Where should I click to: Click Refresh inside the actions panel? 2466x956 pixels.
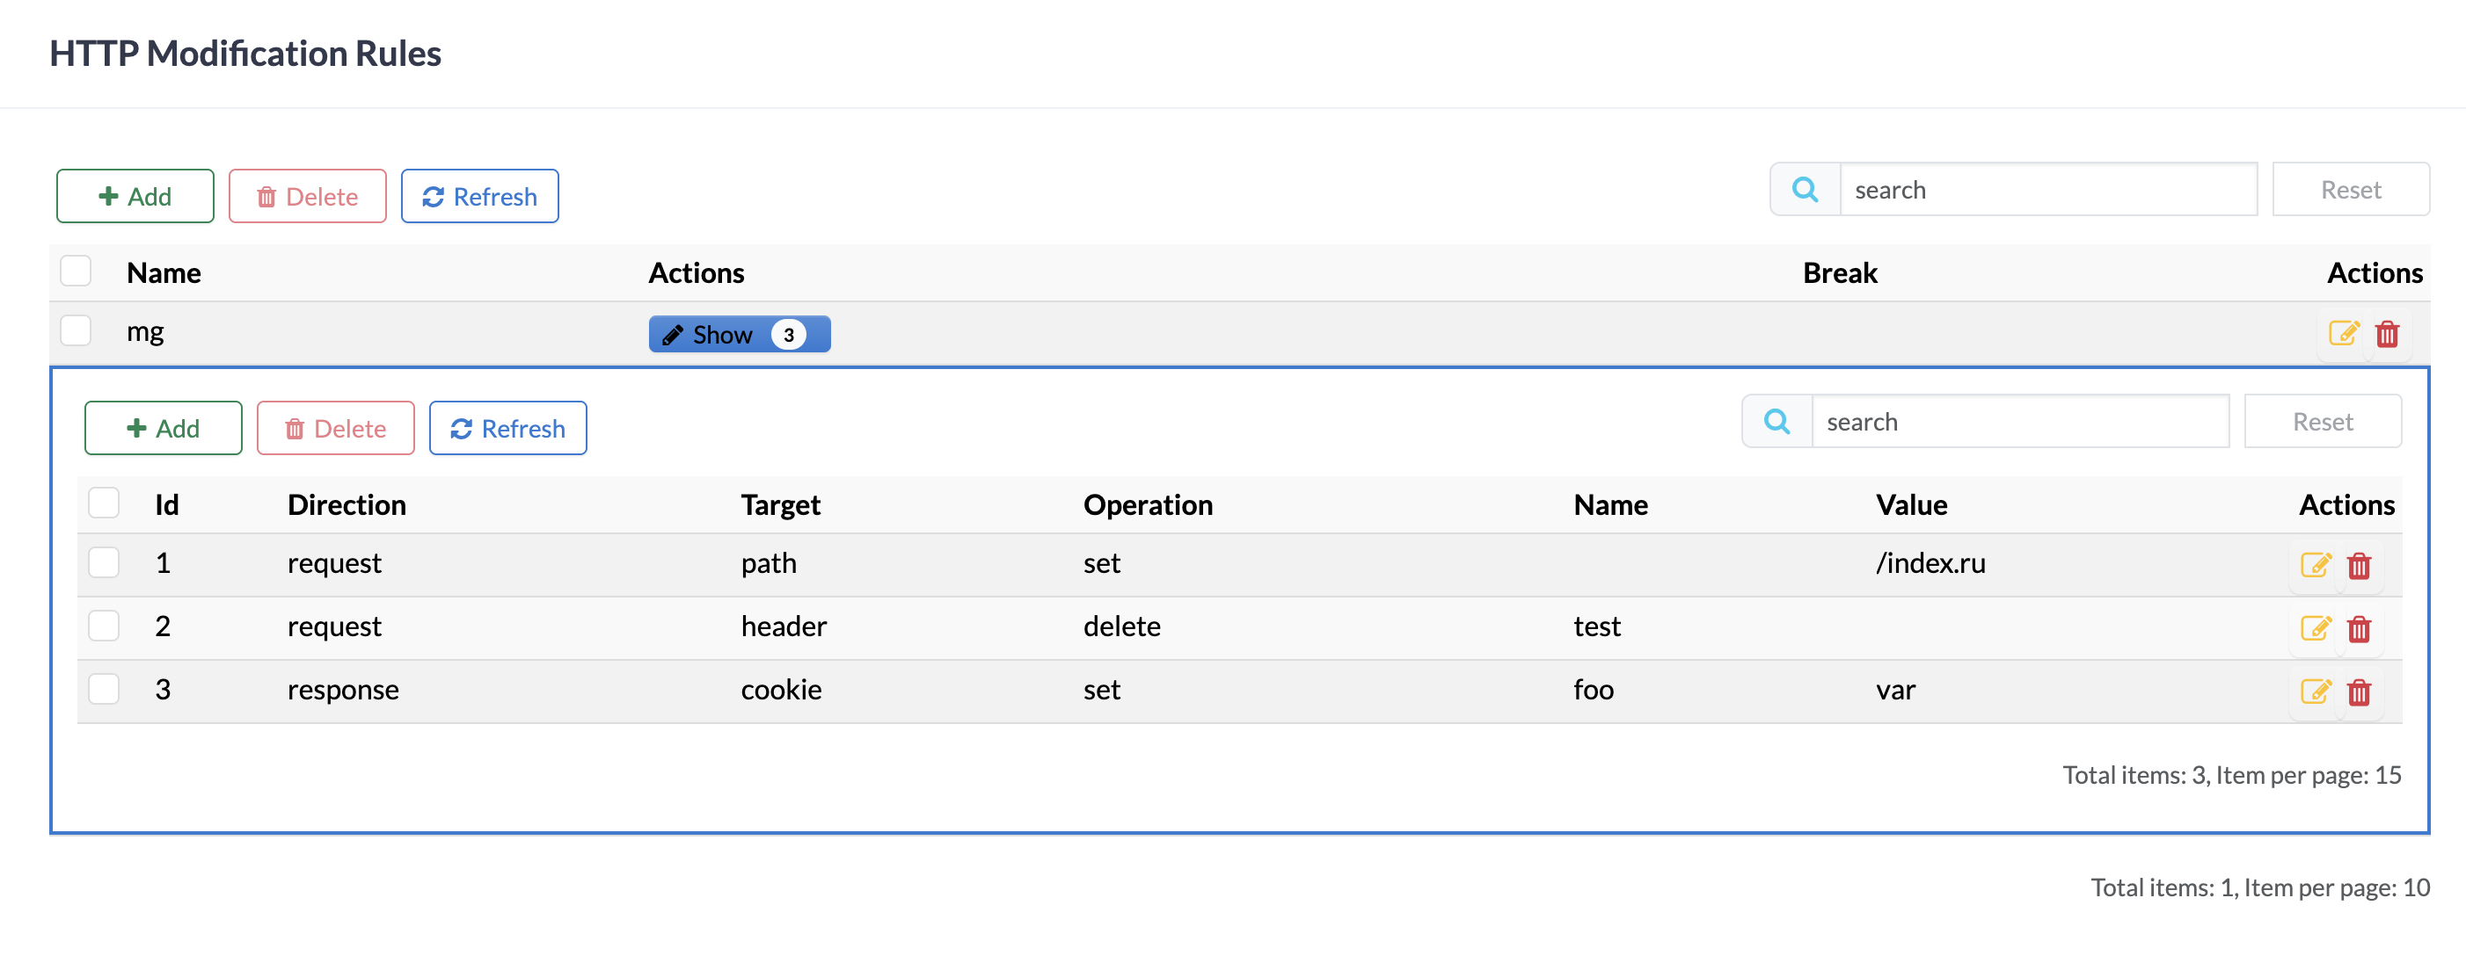pos(507,427)
